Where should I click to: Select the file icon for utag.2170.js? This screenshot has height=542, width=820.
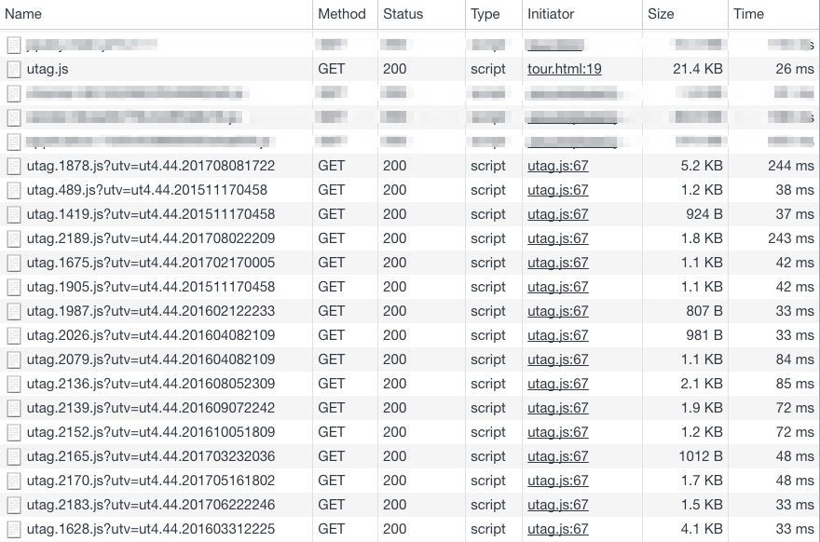tap(13, 481)
